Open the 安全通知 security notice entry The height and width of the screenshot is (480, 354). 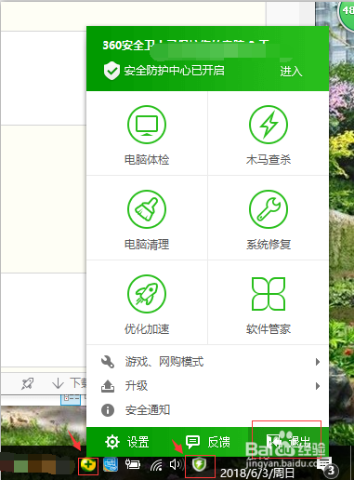tap(207, 410)
